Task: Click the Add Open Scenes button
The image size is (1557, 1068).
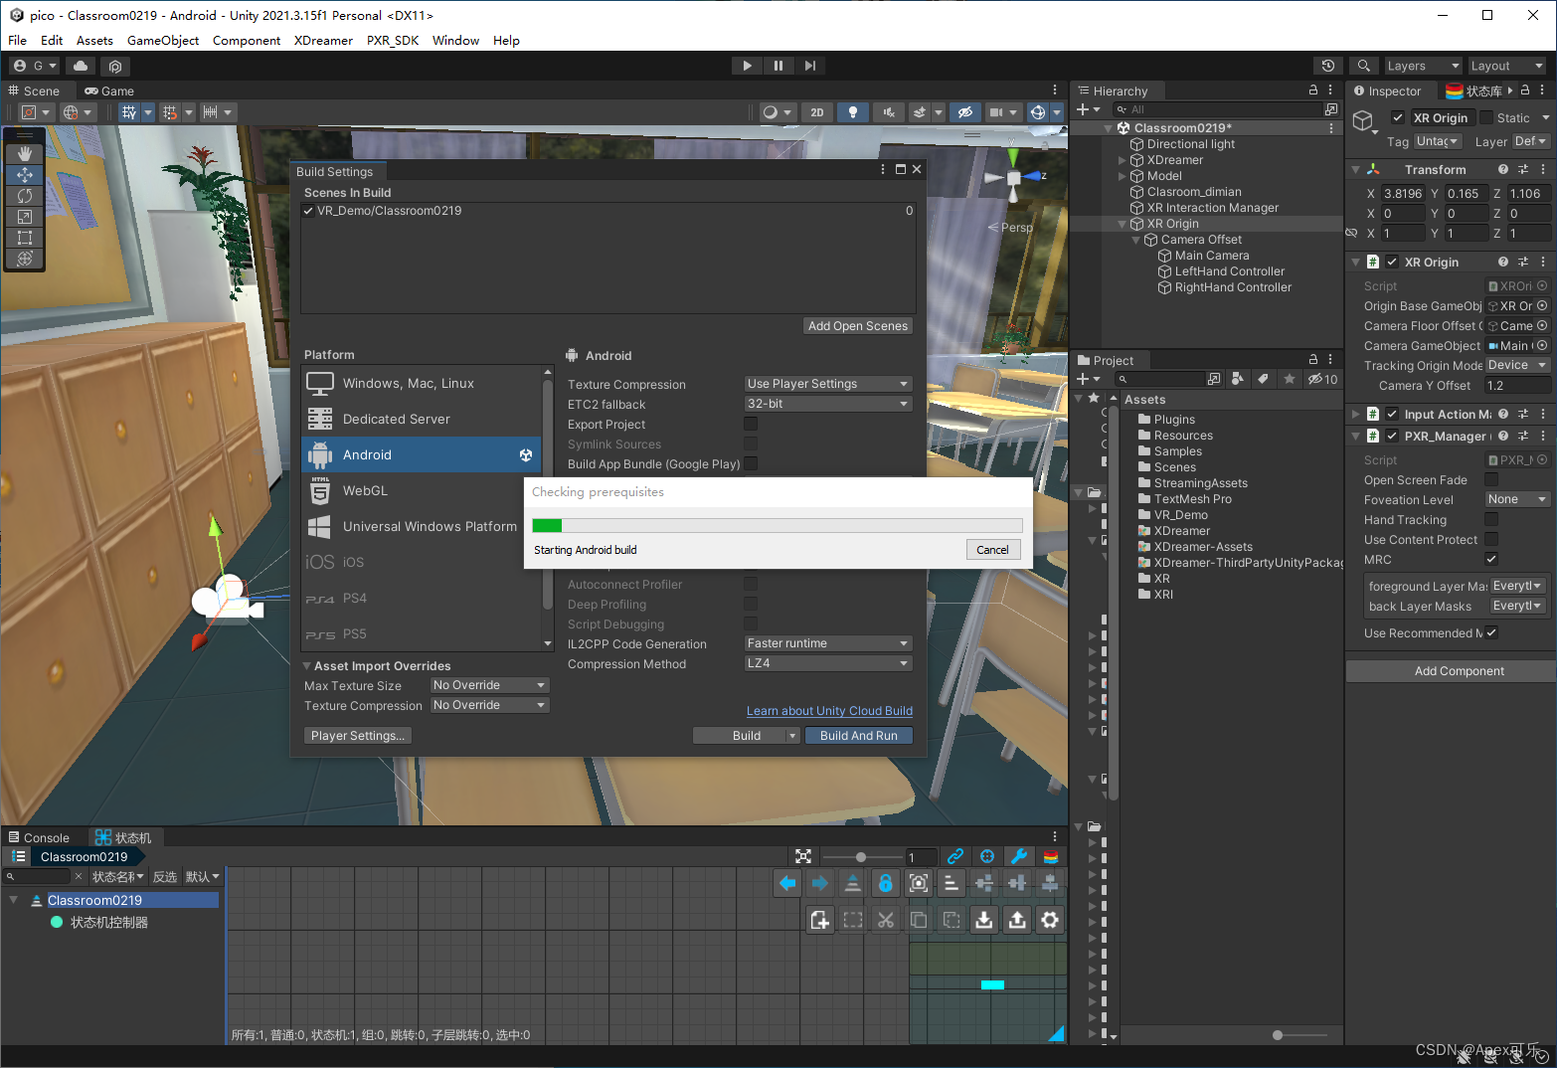Action: point(857,326)
